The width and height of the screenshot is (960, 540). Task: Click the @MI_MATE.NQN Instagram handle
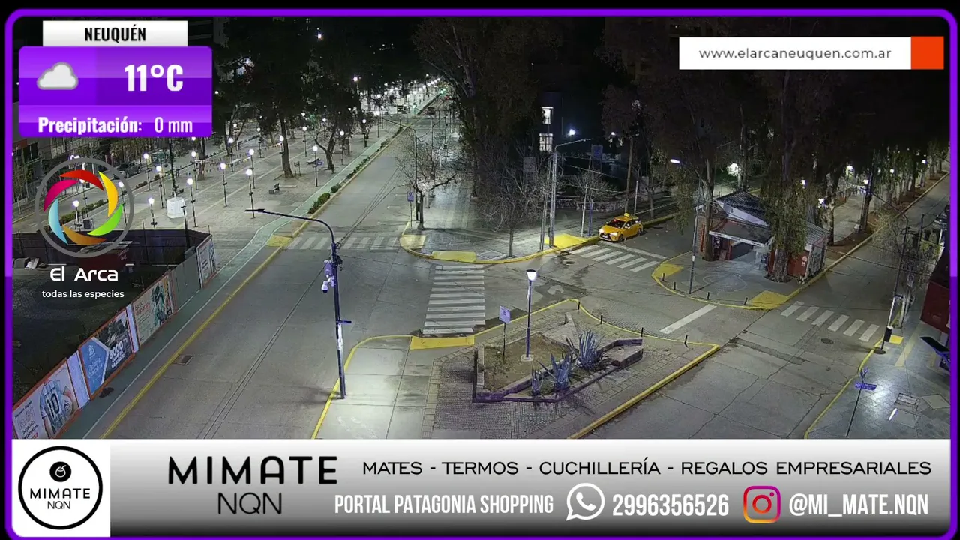(858, 505)
